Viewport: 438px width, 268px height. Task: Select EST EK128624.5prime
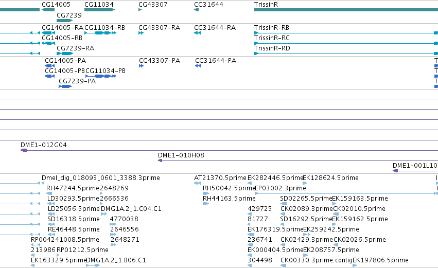point(331,178)
